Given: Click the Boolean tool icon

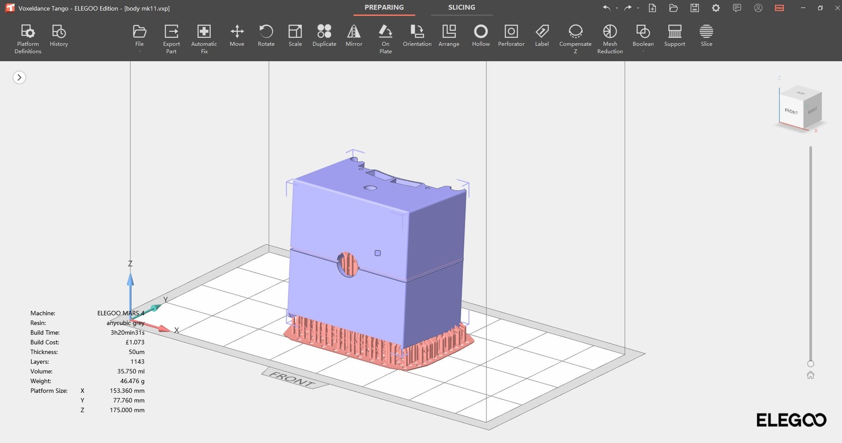Looking at the screenshot, I should [x=643, y=32].
